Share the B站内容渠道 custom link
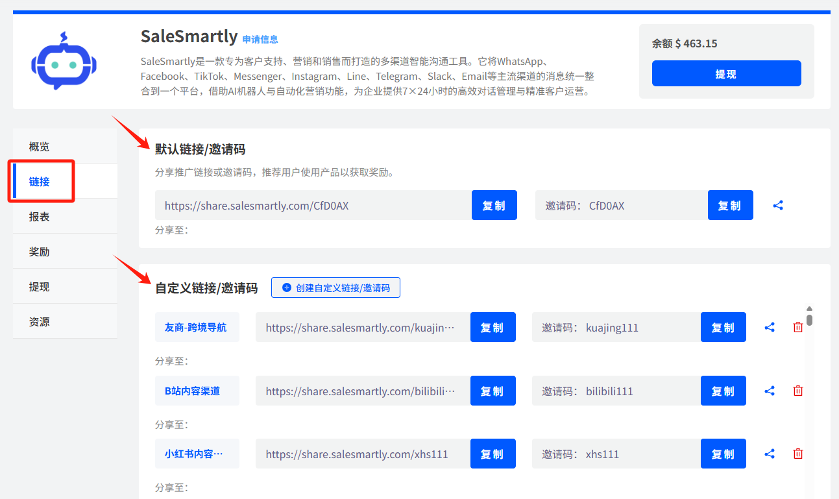839x499 pixels. click(770, 391)
